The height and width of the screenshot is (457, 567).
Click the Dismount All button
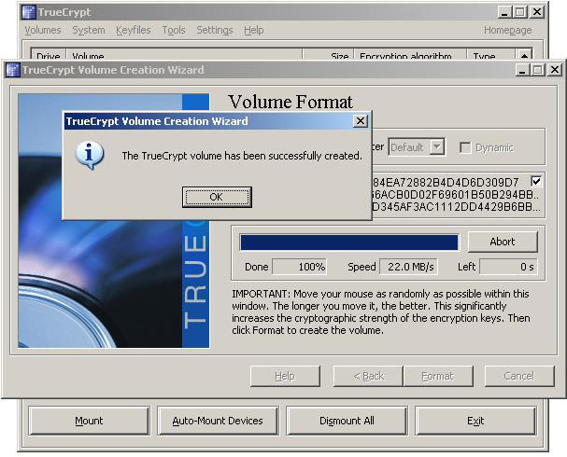pyautogui.click(x=347, y=421)
